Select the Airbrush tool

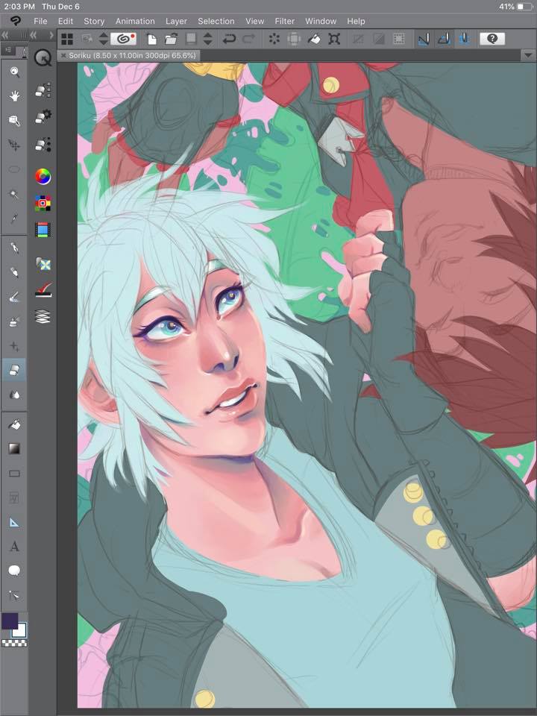14,322
